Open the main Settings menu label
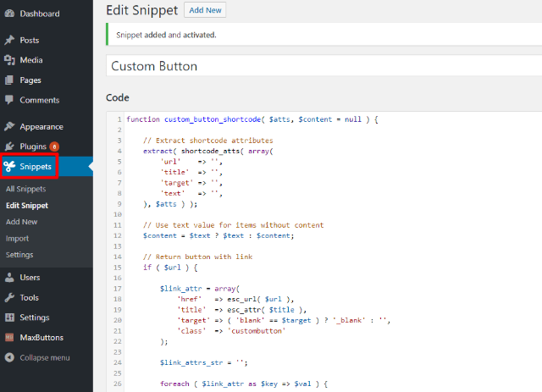Screen dimensions: 542x392 tap(34, 317)
